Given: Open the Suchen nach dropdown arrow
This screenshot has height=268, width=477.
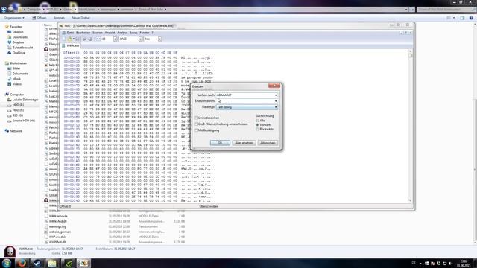Looking at the screenshot, I should [x=276, y=95].
